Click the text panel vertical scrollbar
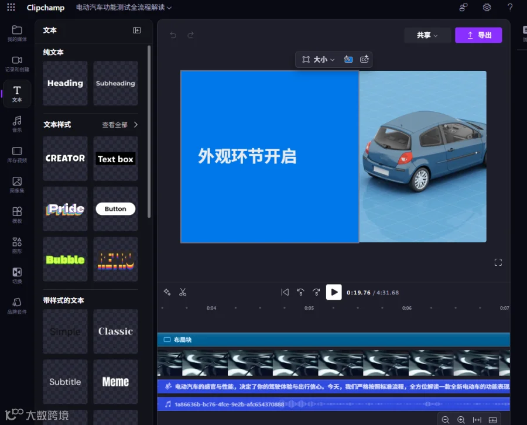This screenshot has height=425, width=527. click(x=149, y=132)
